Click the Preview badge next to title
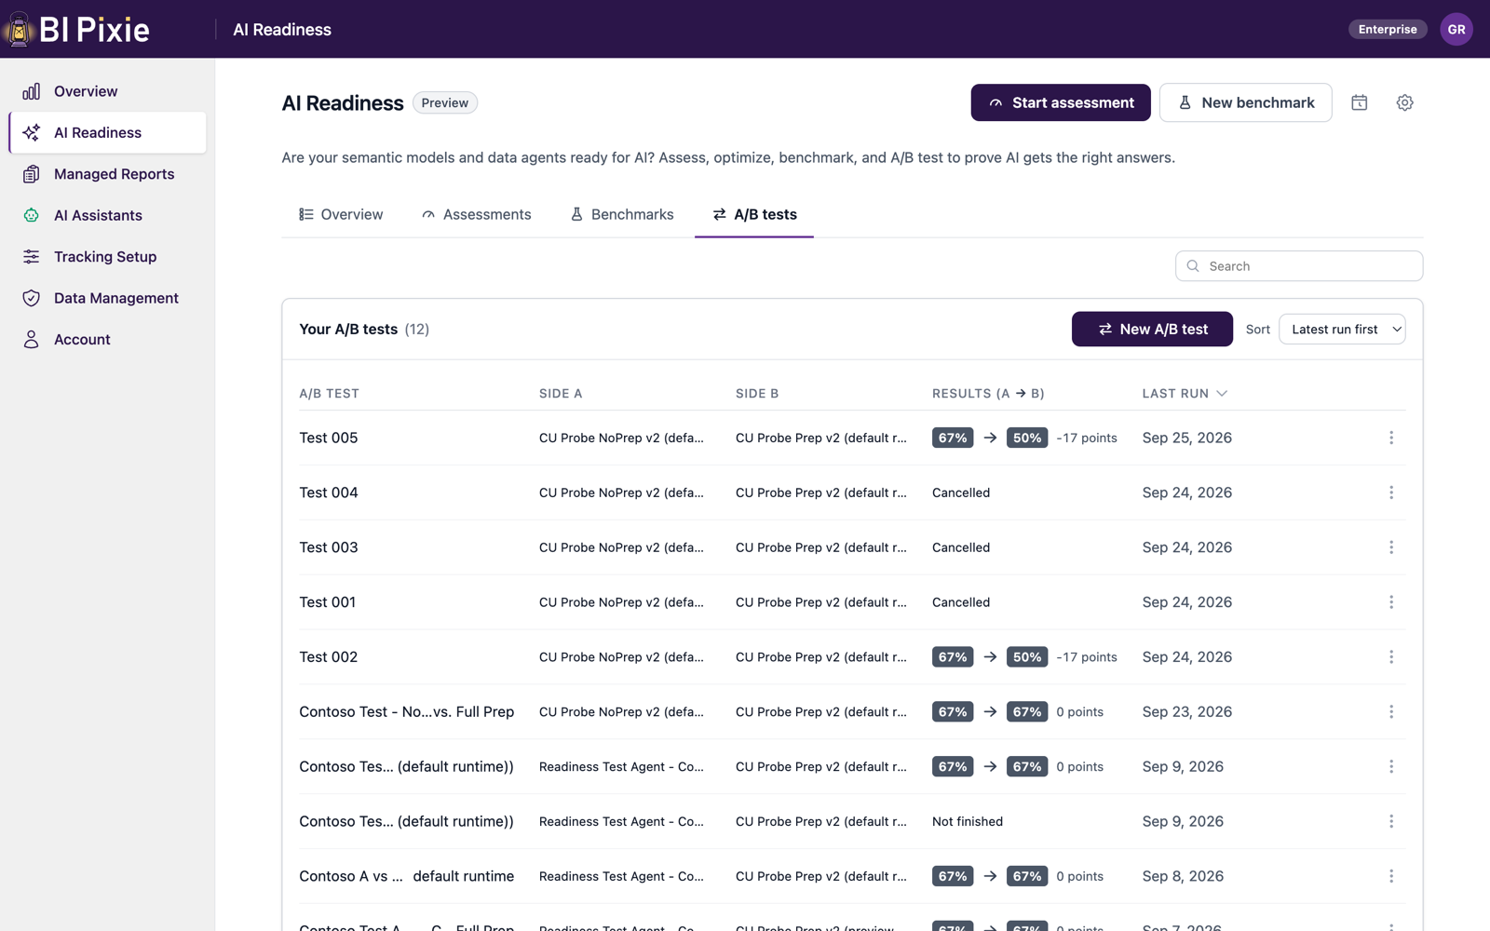The width and height of the screenshot is (1490, 931). pos(445,102)
